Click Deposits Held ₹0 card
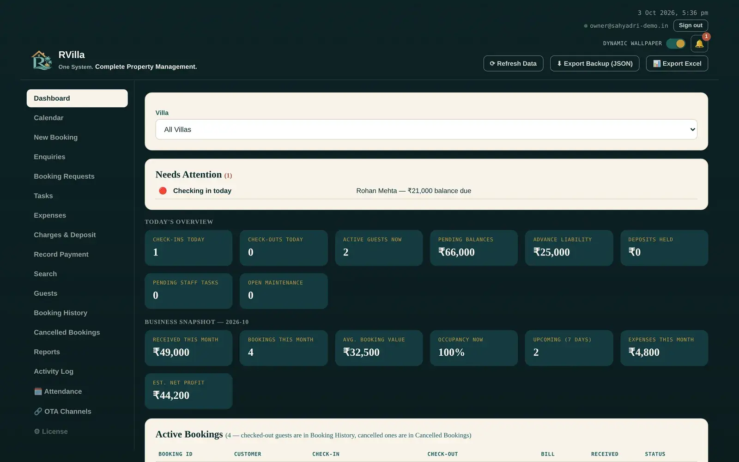The image size is (739, 462). point(664,248)
